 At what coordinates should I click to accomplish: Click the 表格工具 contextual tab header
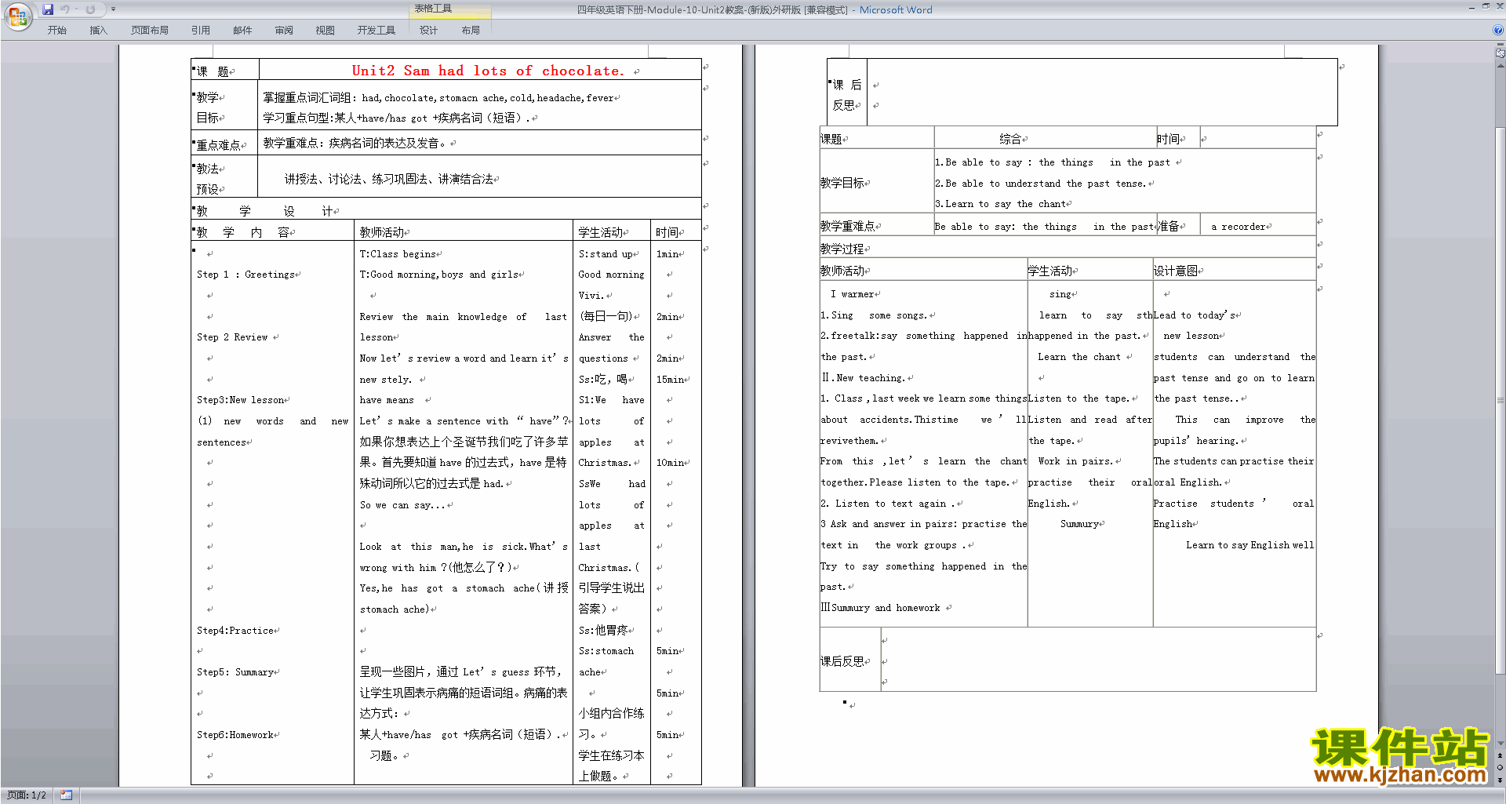point(450,9)
